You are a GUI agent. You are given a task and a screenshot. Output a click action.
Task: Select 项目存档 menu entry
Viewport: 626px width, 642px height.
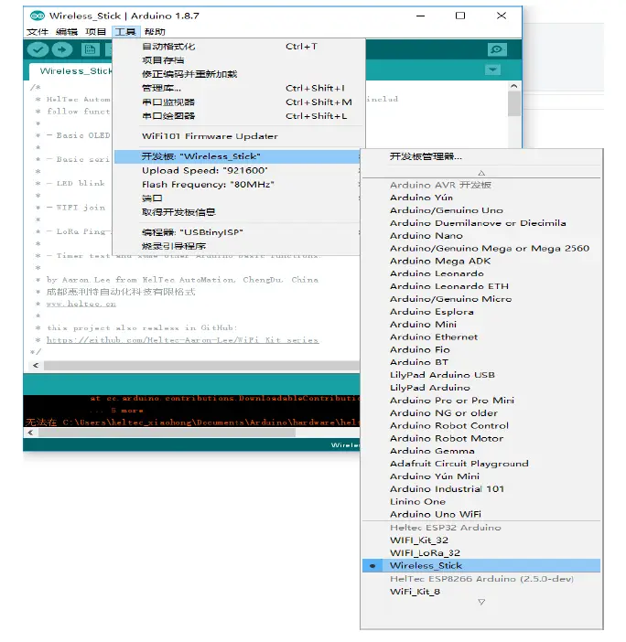(x=237, y=60)
